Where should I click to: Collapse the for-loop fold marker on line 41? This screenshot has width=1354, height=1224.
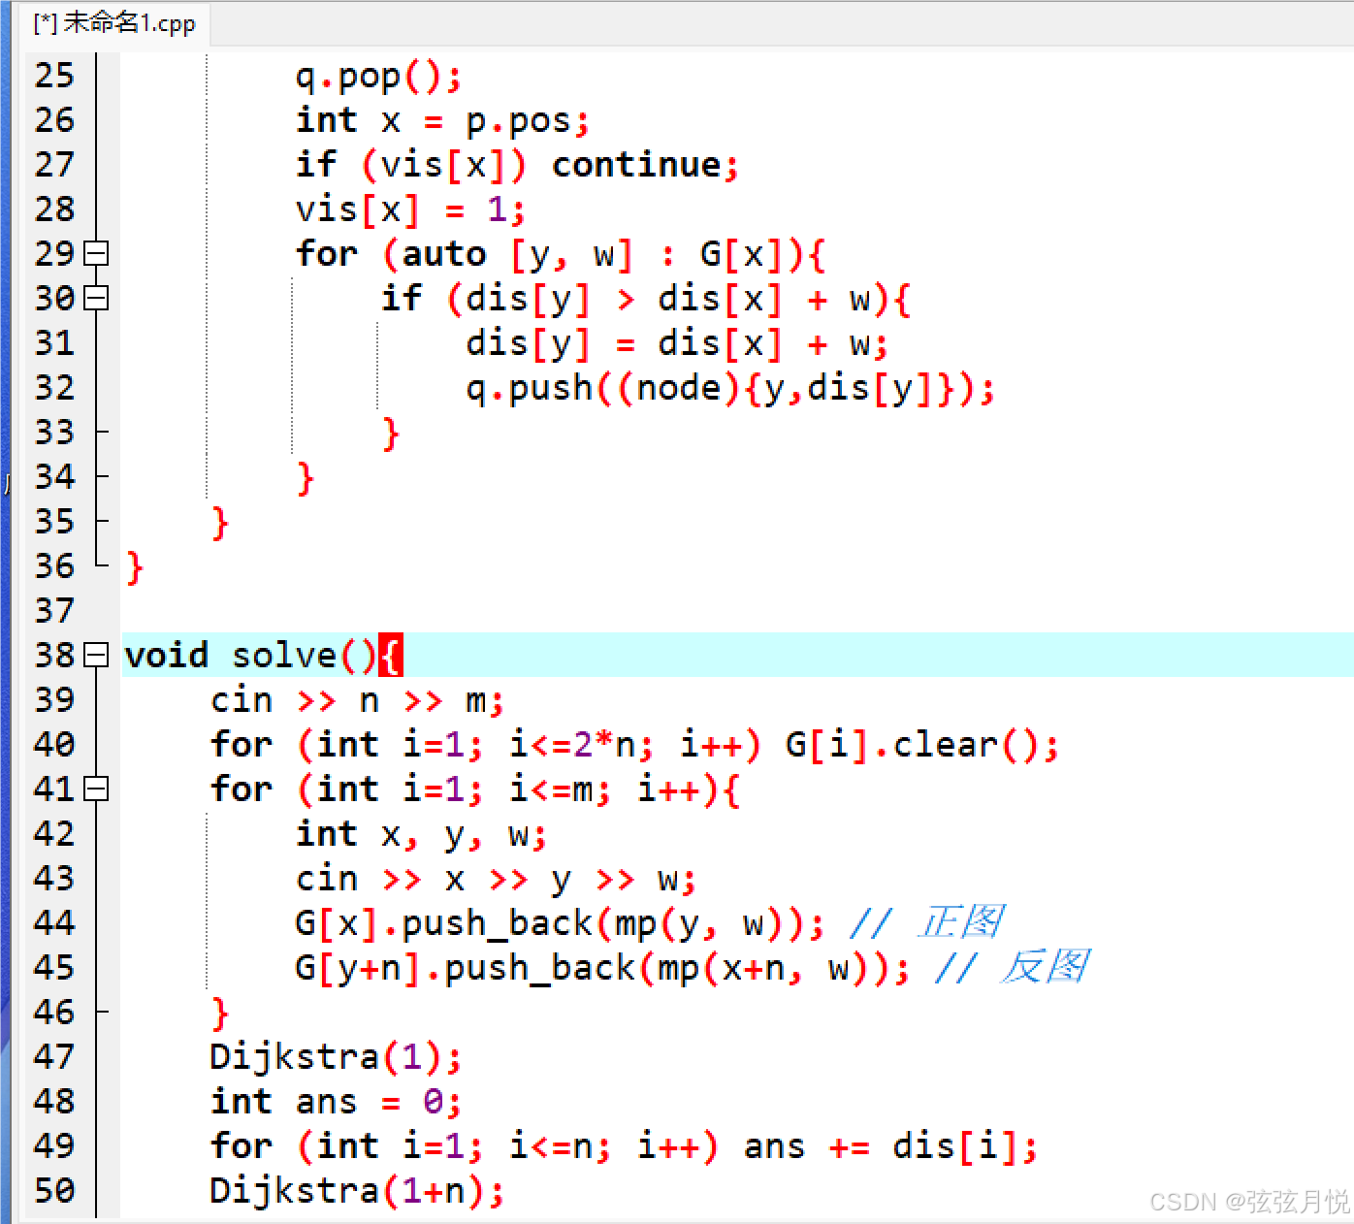point(94,790)
